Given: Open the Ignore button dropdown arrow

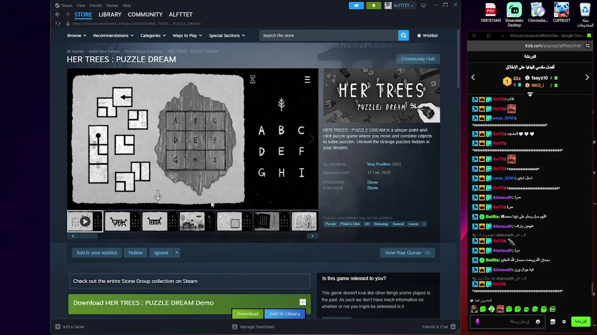Looking at the screenshot, I should [x=176, y=253].
